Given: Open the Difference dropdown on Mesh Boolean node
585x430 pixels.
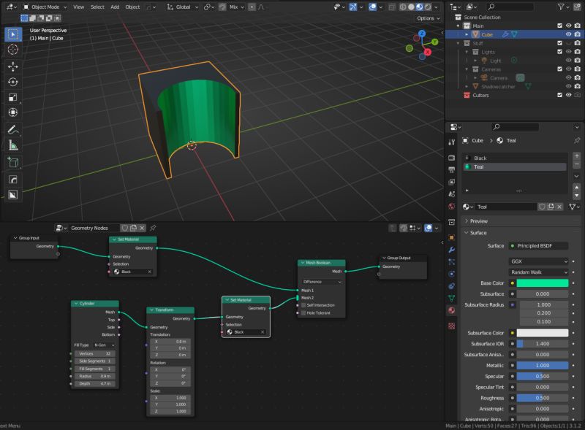Looking at the screenshot, I should click(x=320, y=281).
